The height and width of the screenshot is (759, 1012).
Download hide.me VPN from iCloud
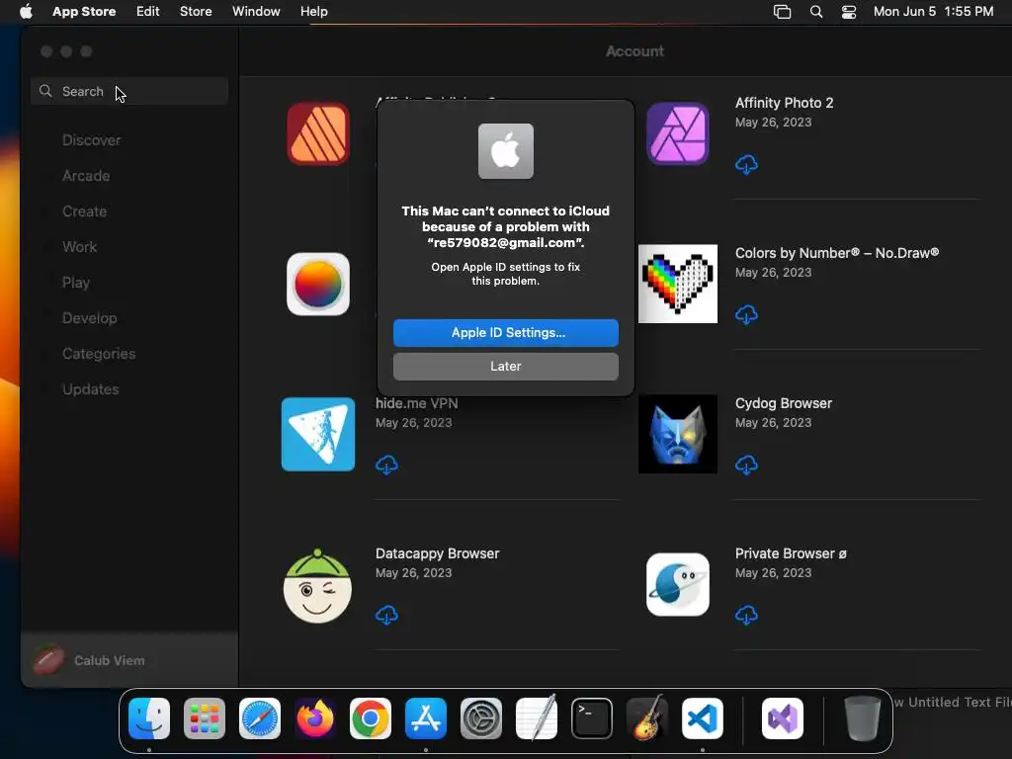click(386, 464)
